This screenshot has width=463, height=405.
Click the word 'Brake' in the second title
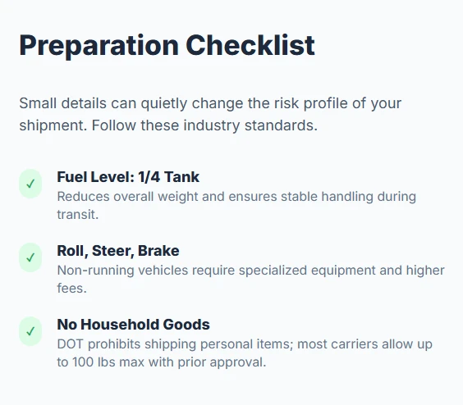(158, 251)
